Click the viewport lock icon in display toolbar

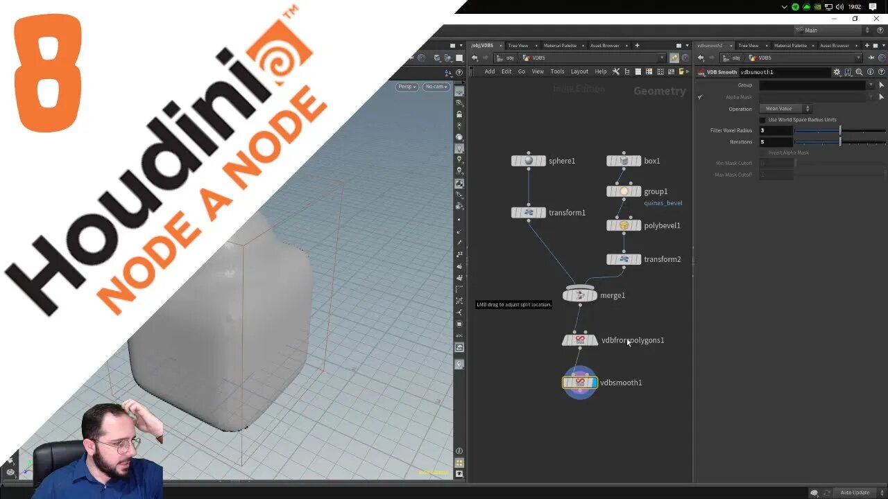459,114
